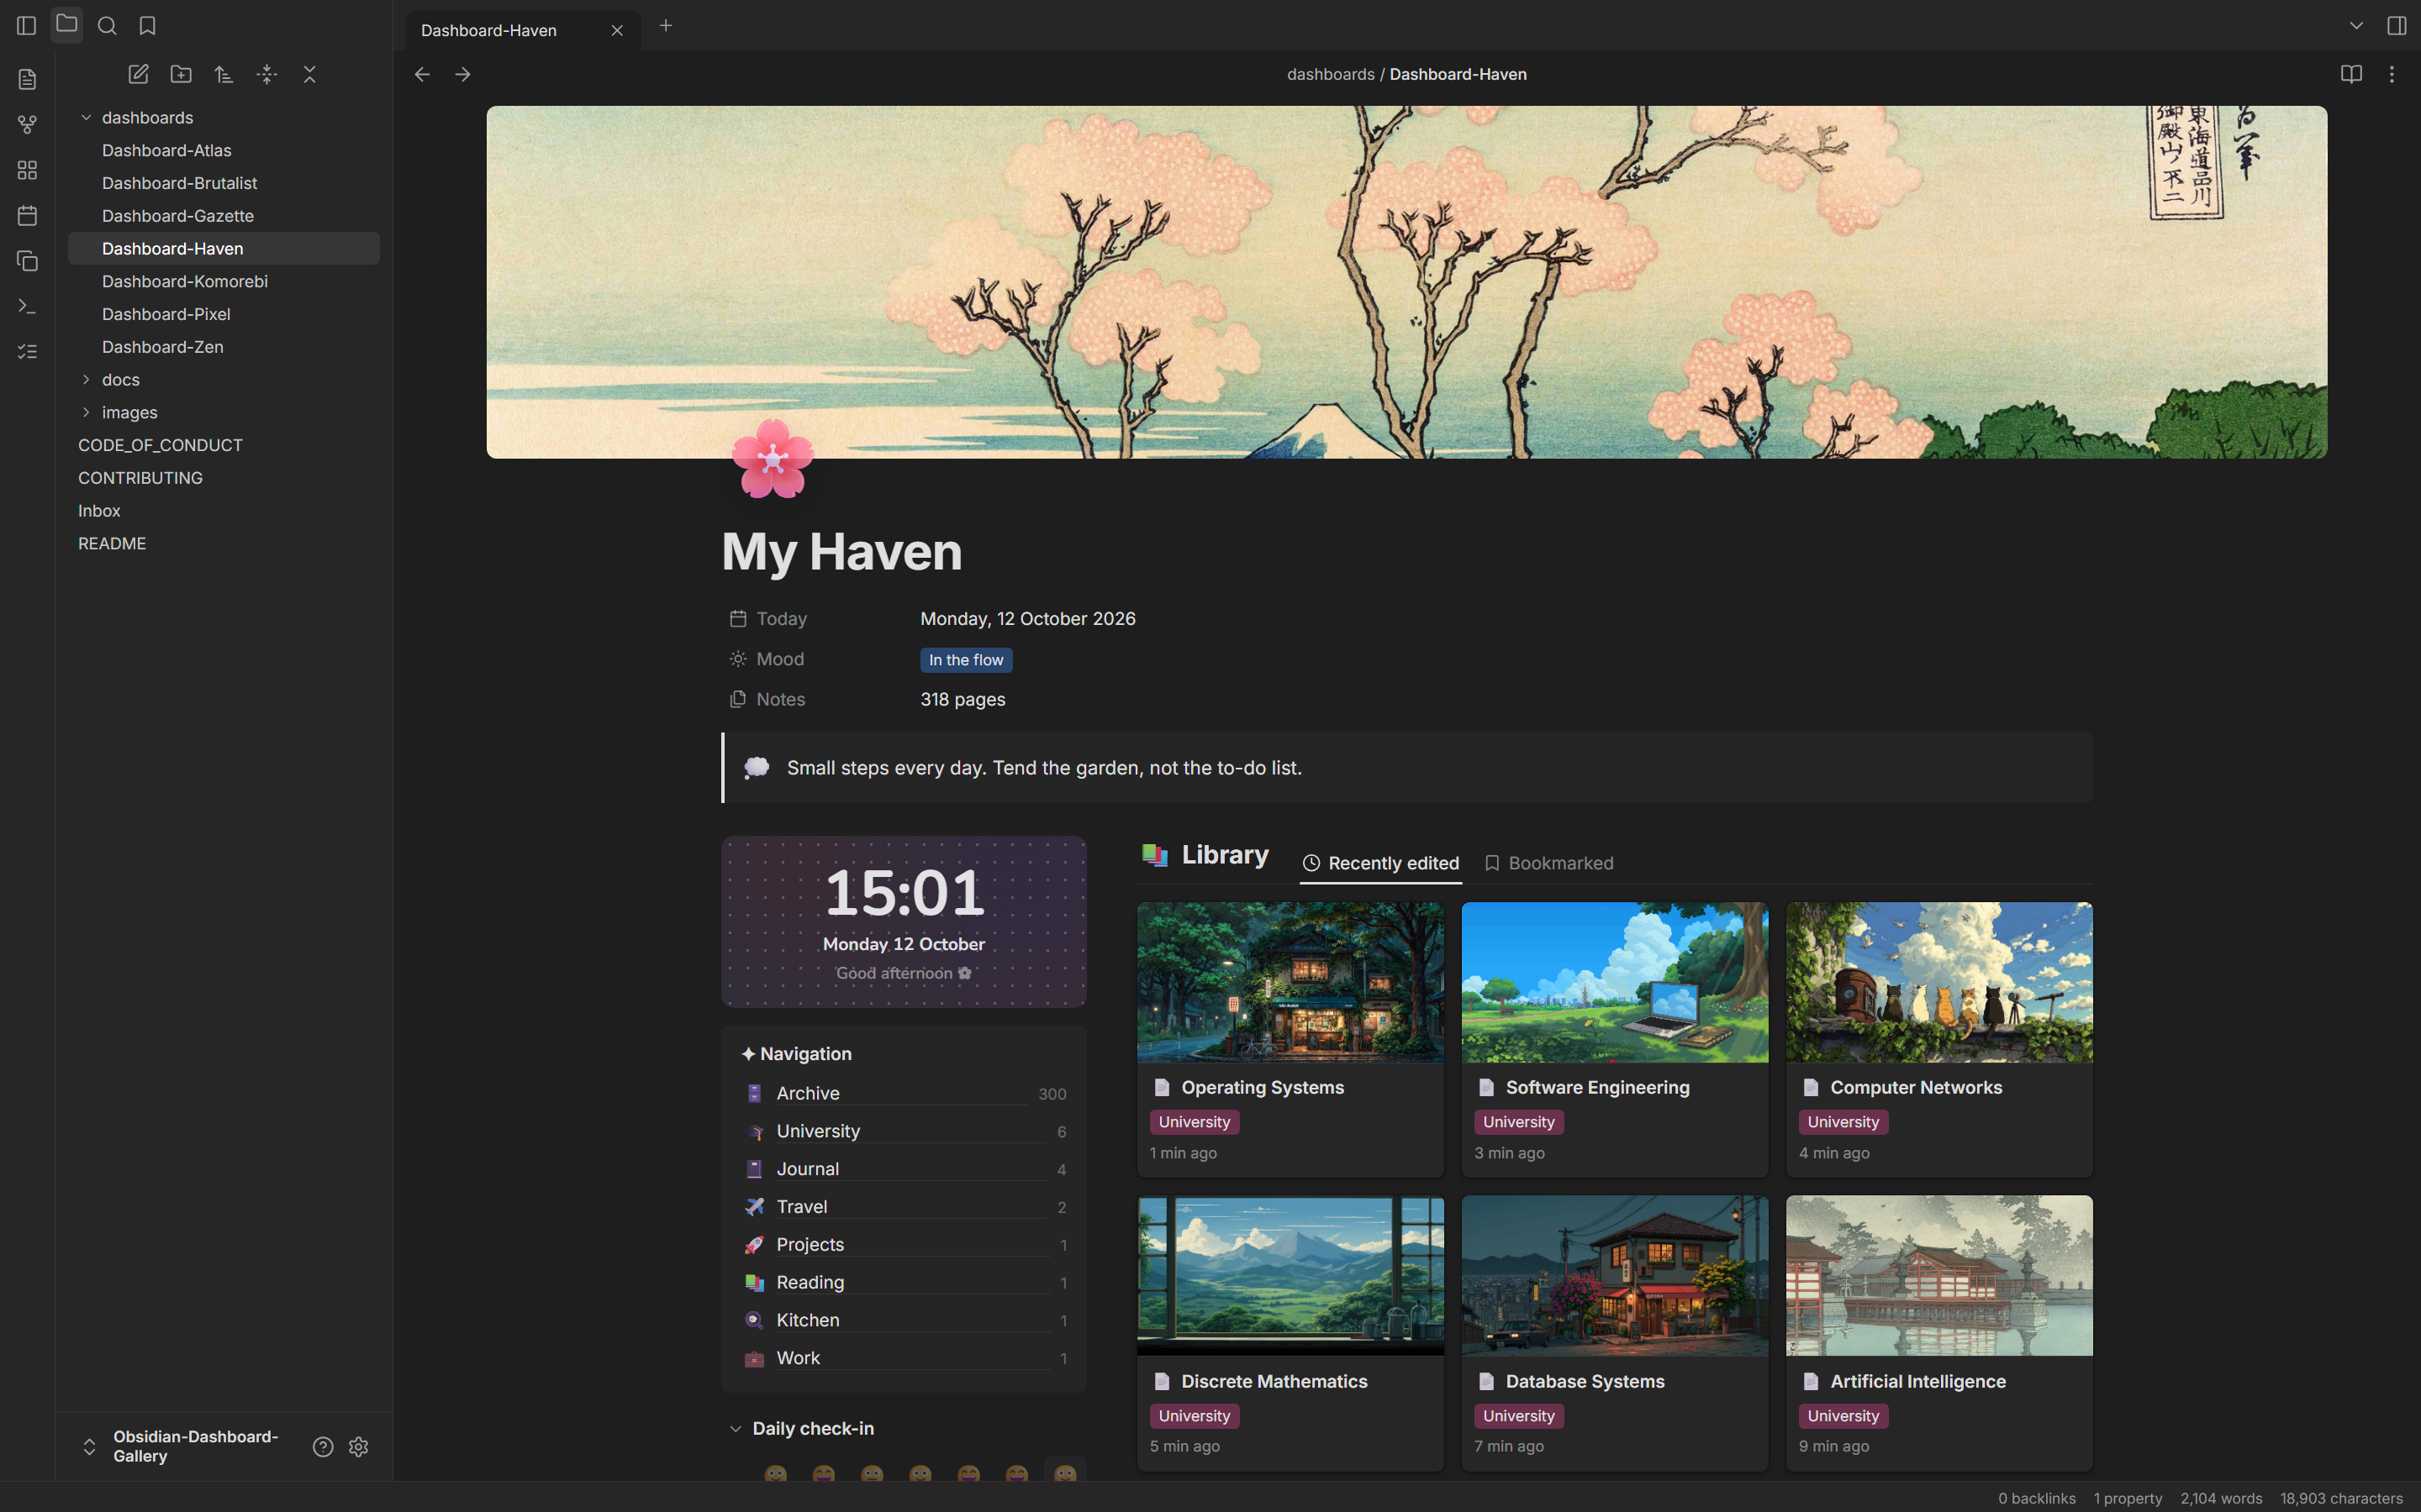Open the Operating Systems card thumbnail
Viewport: 2421px width, 1512px height.
click(x=1290, y=982)
